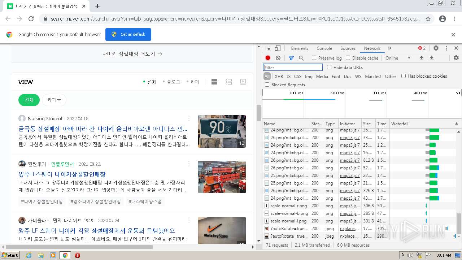Clear the network log
Screen dimensions: 462x260
pos(278,58)
